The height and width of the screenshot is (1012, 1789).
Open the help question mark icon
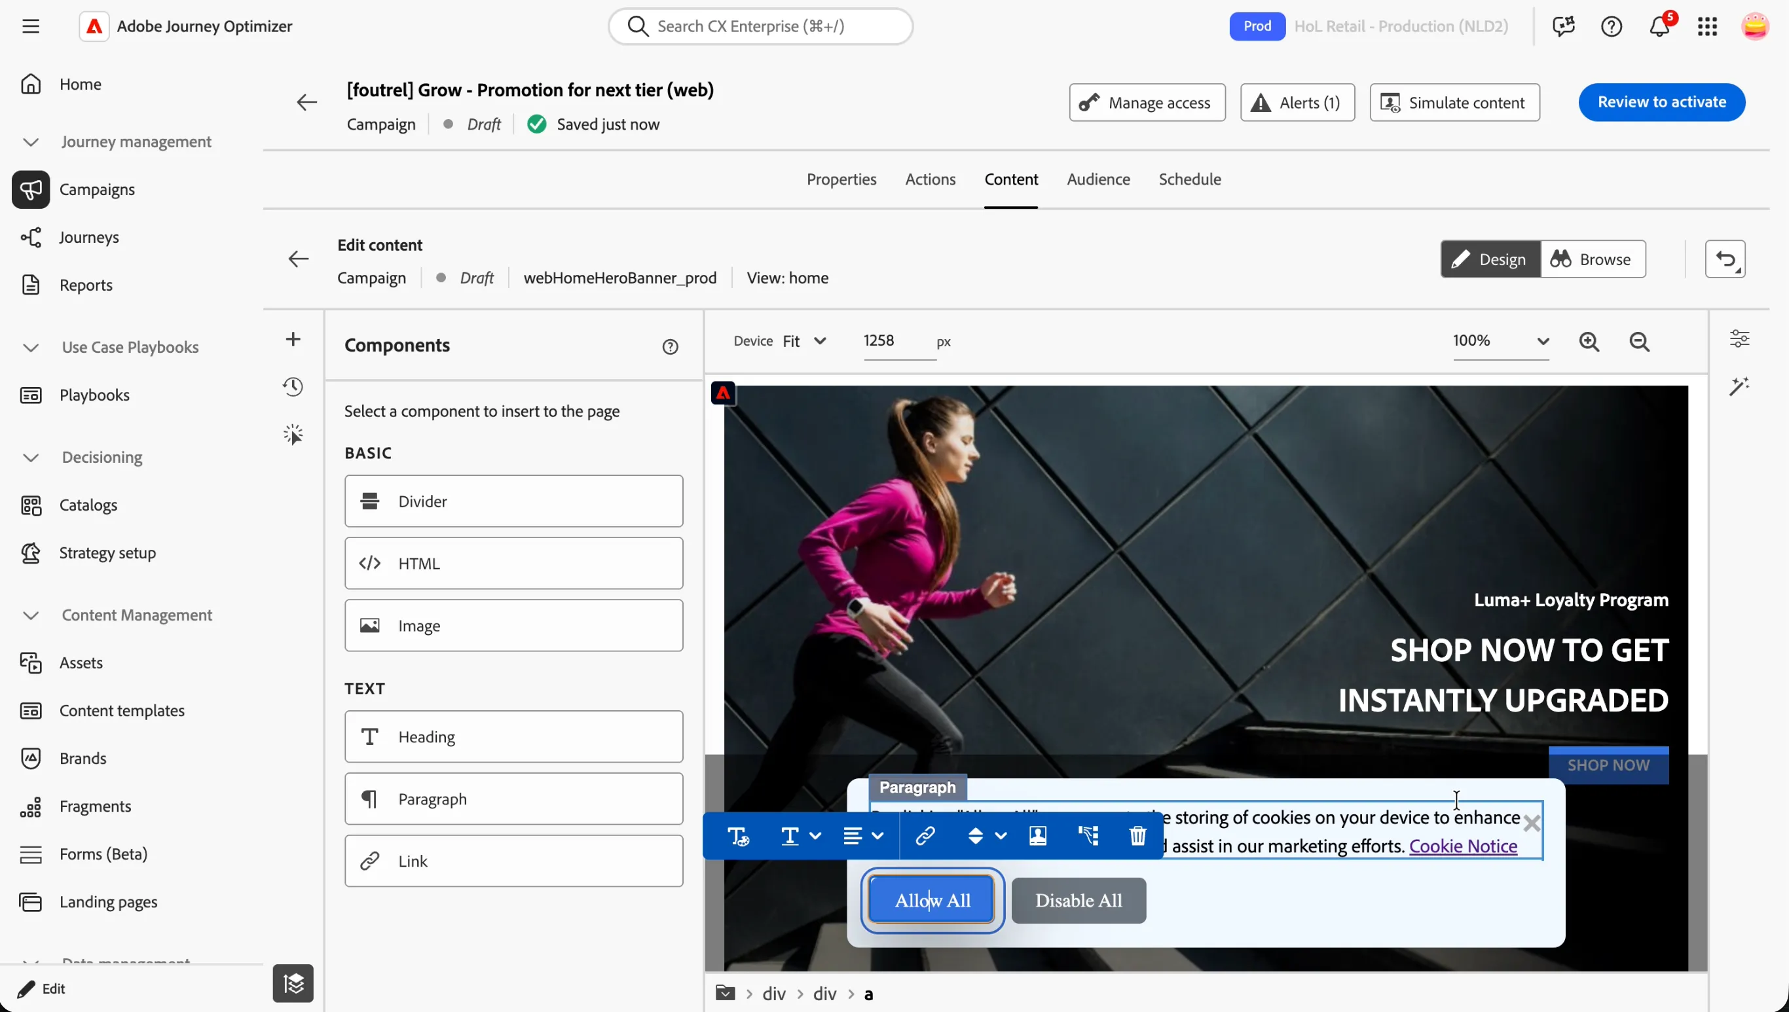[1611, 26]
